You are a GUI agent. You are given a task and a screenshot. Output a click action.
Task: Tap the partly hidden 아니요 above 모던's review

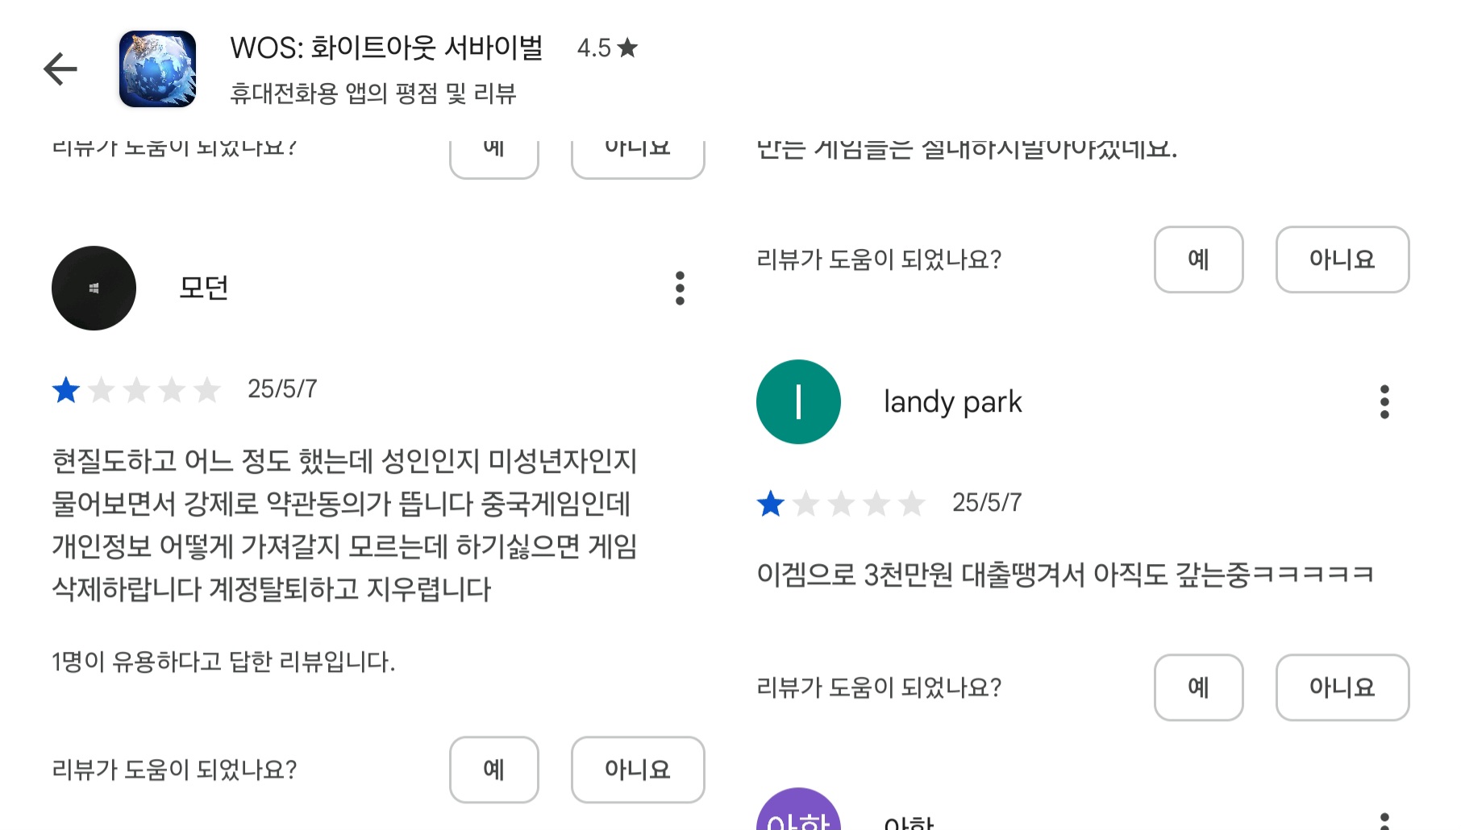point(638,158)
